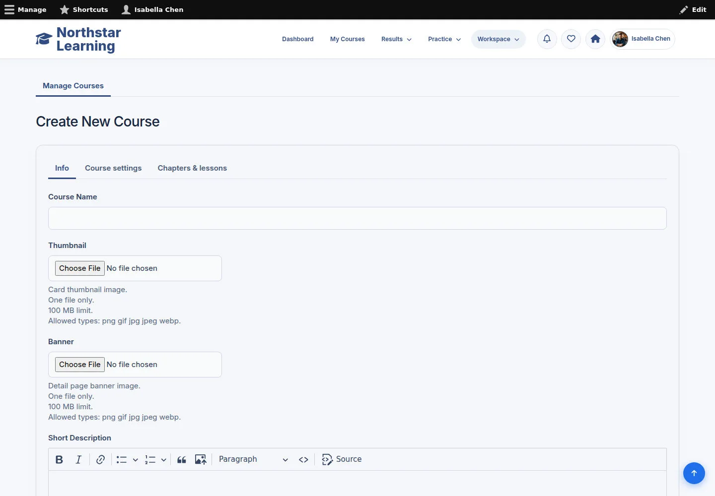Go to Northstar Learning home logo
715x496 pixels.
tap(78, 39)
